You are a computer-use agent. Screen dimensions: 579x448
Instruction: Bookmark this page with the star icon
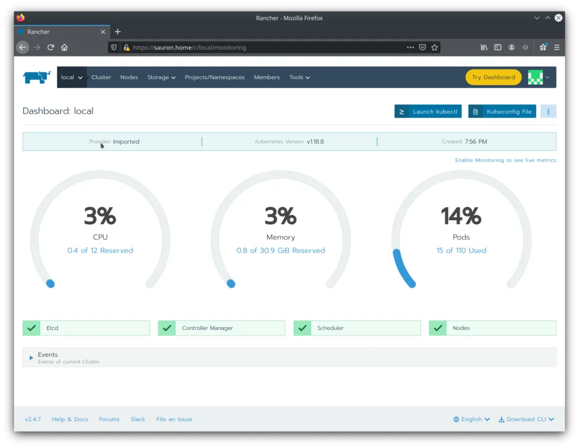click(434, 47)
